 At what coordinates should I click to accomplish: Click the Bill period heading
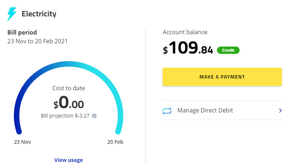22,32
